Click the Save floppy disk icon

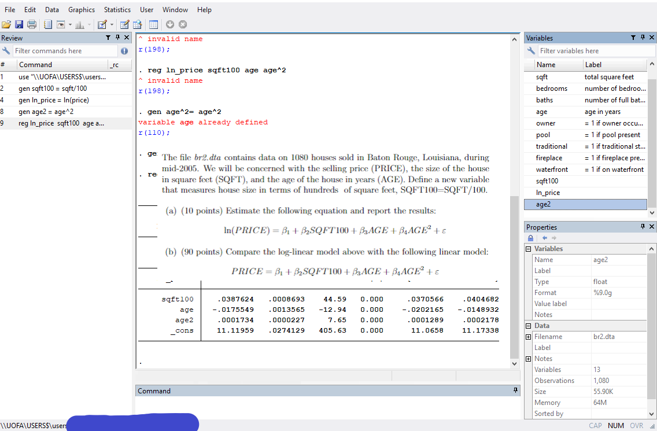(19, 25)
